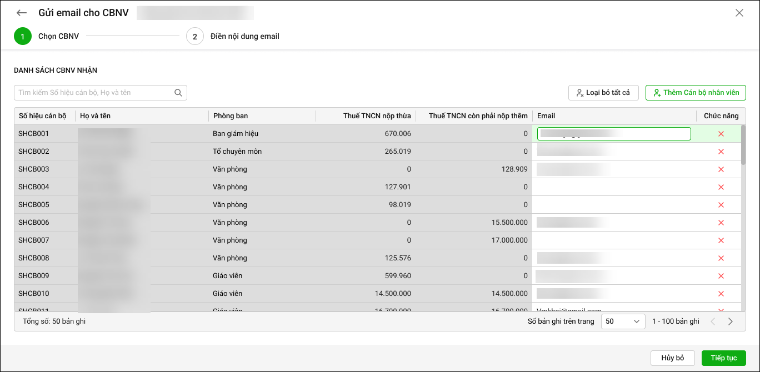Remove SHCB005 from recipient list

click(x=721, y=205)
